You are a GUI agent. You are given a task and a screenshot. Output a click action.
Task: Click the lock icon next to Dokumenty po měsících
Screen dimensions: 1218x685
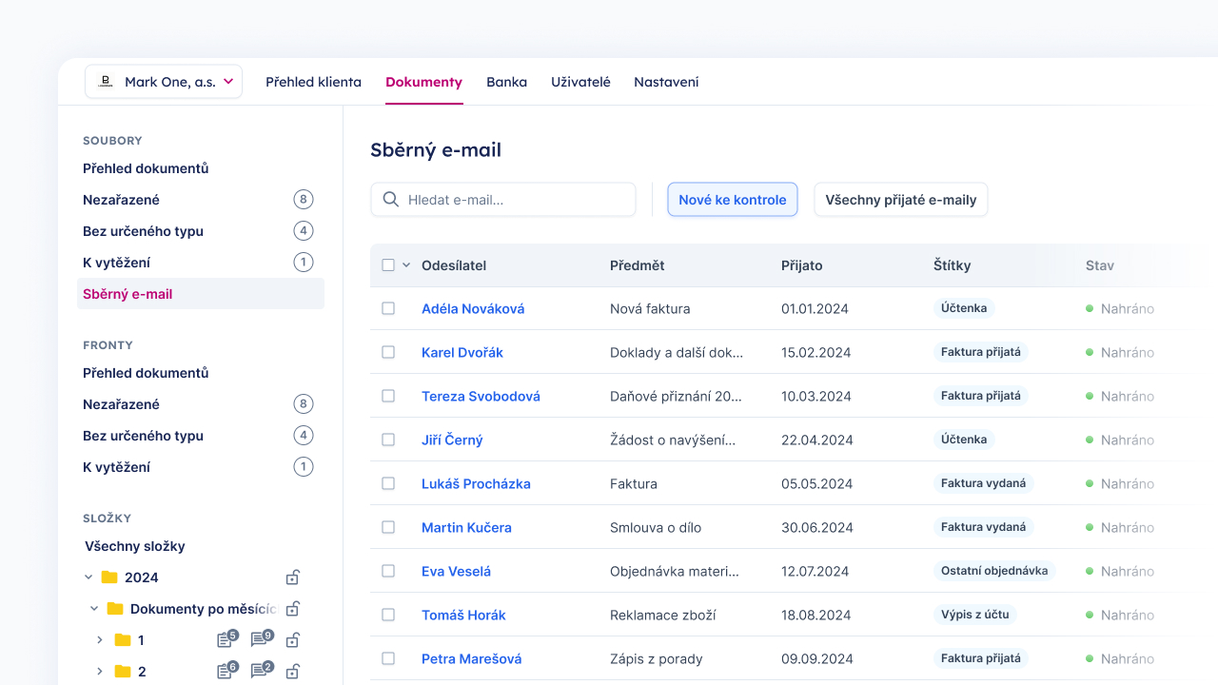point(292,608)
